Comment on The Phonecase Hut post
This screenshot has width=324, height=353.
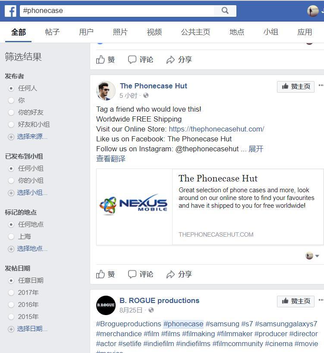tap(141, 274)
